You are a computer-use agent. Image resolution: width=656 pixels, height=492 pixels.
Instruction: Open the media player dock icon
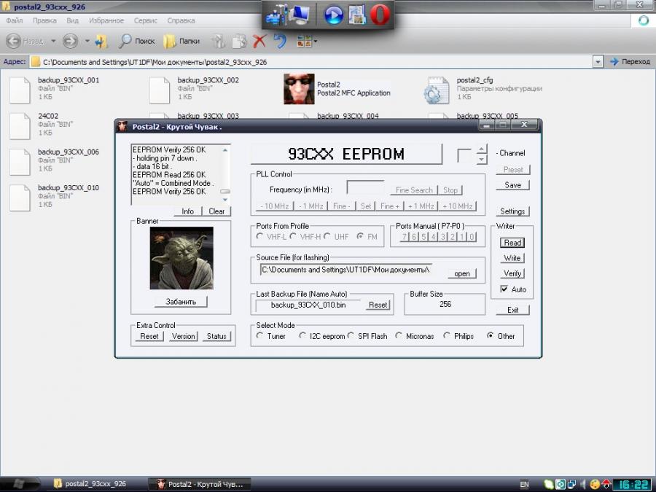[333, 15]
